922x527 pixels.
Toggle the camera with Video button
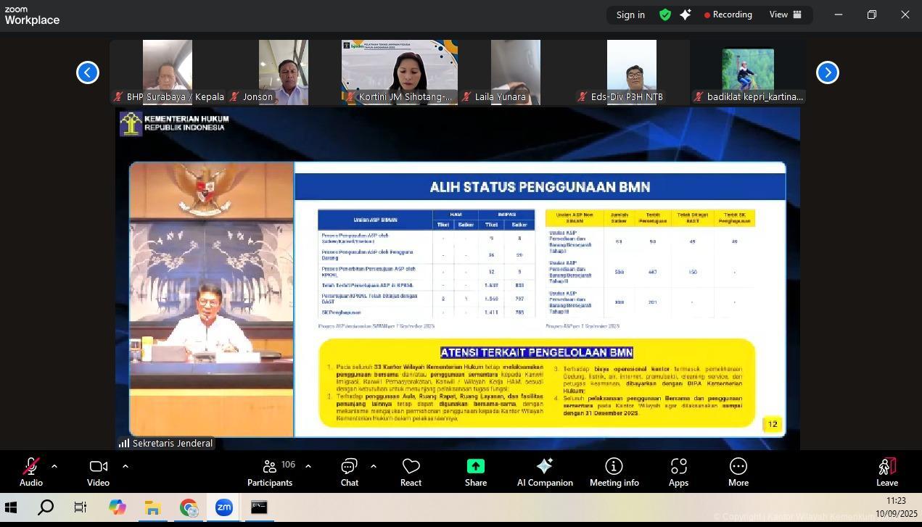[x=98, y=472]
